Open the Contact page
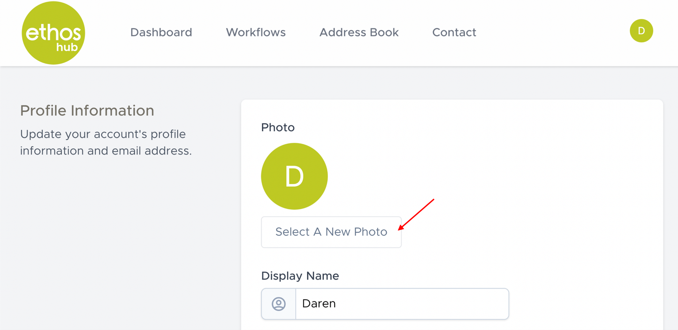The width and height of the screenshot is (678, 330). (454, 32)
